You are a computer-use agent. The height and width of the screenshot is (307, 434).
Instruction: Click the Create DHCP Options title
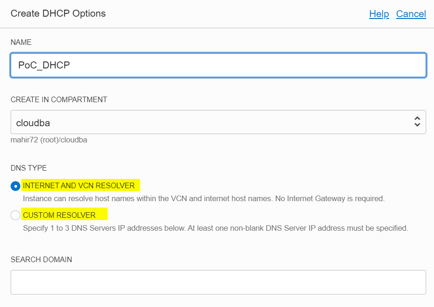[x=58, y=13]
